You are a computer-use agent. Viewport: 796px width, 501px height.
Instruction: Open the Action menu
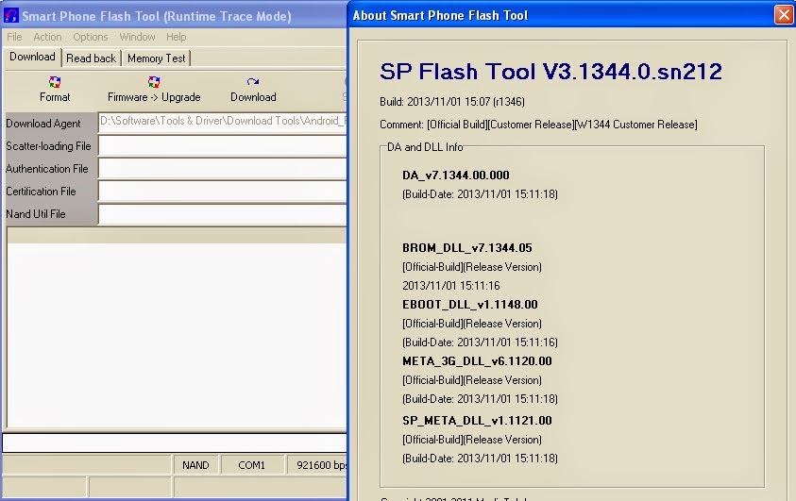click(x=47, y=37)
